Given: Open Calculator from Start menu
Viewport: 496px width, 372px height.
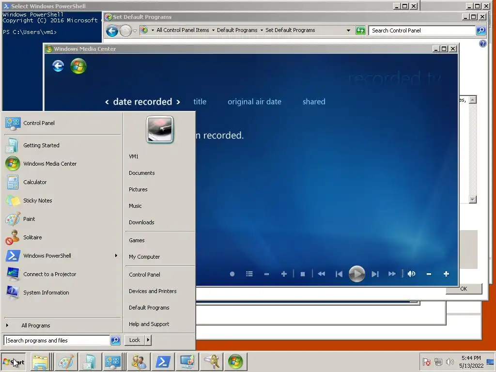Looking at the screenshot, I should click(62, 182).
